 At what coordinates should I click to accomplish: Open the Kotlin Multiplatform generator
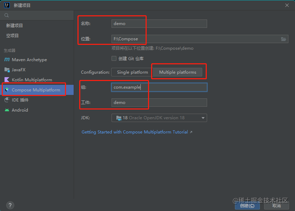[8, 80]
